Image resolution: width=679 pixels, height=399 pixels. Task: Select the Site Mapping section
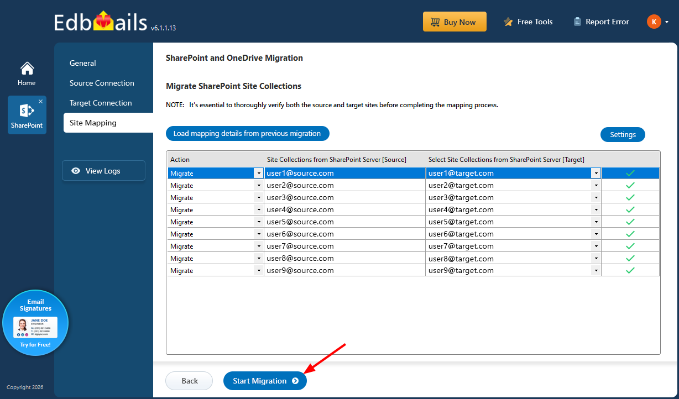[108, 123]
